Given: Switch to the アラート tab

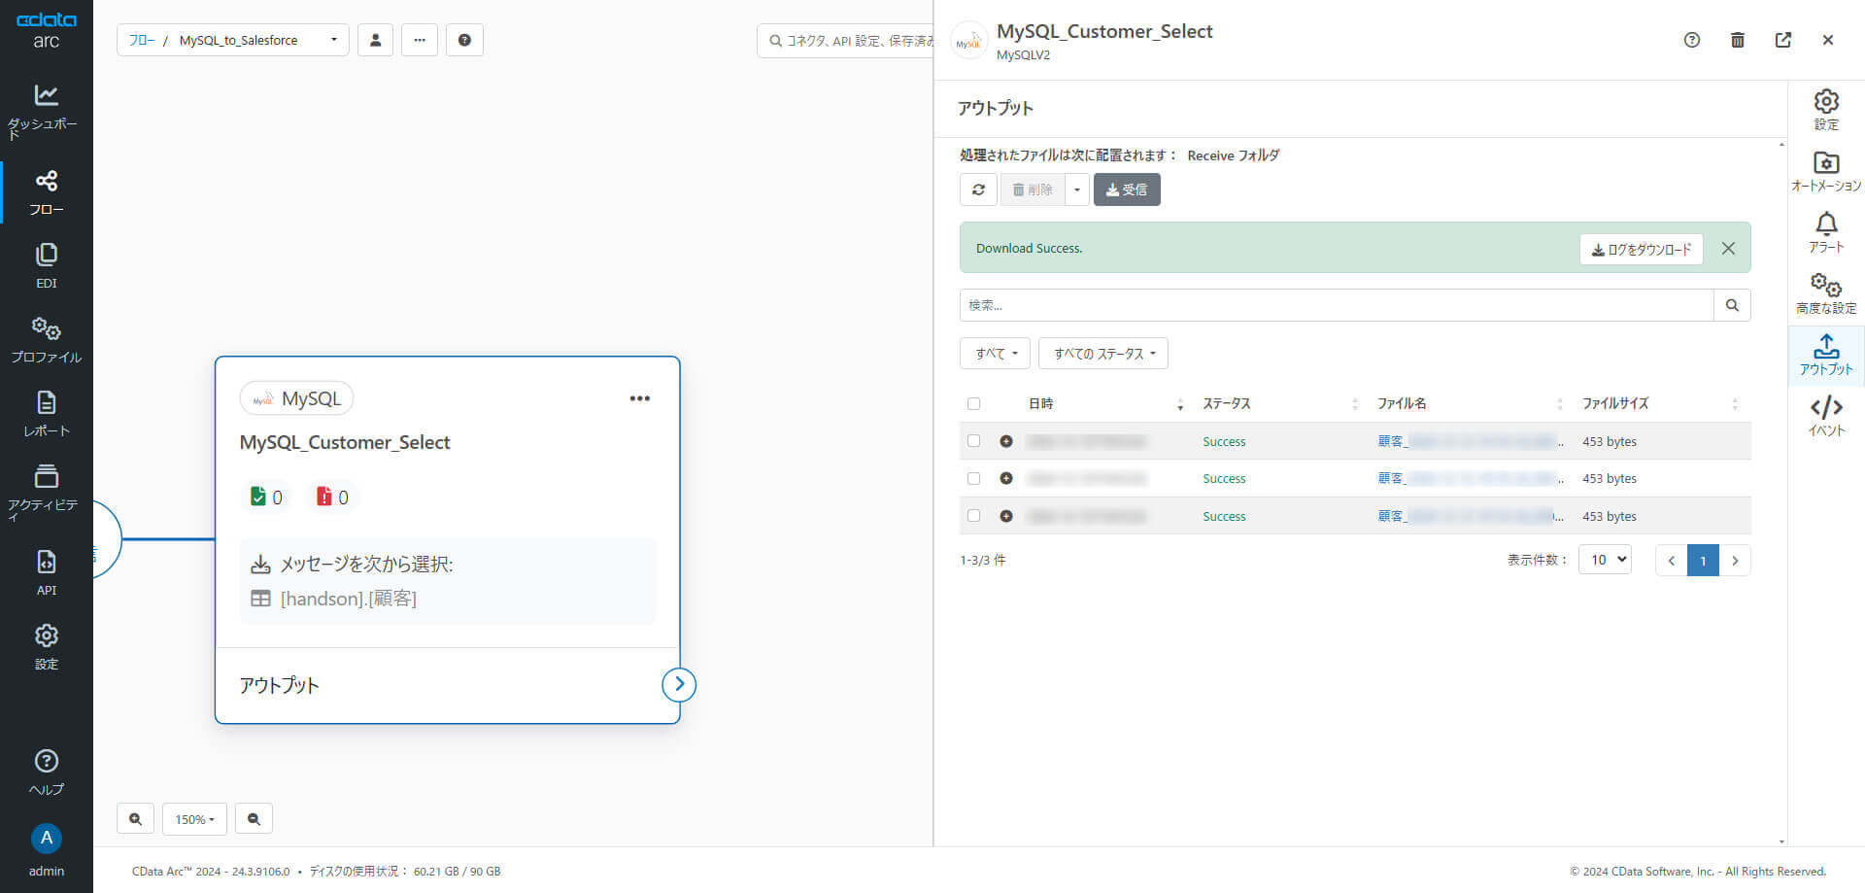Looking at the screenshot, I should [1826, 233].
